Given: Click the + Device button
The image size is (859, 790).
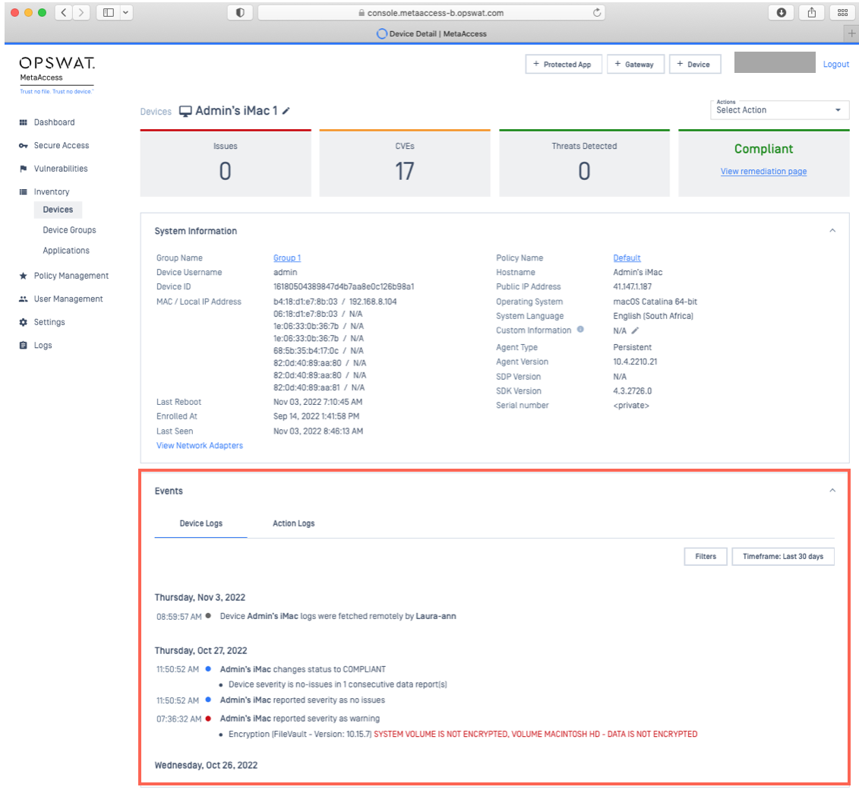Looking at the screenshot, I should 695,64.
